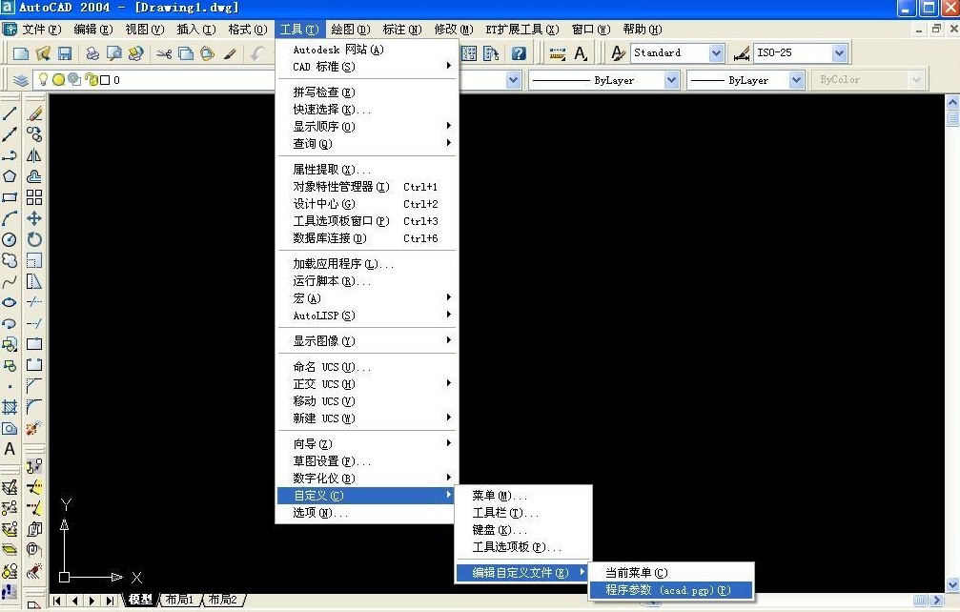The image size is (960, 612).
Task: Click the New drawing icon
Action: 21,53
